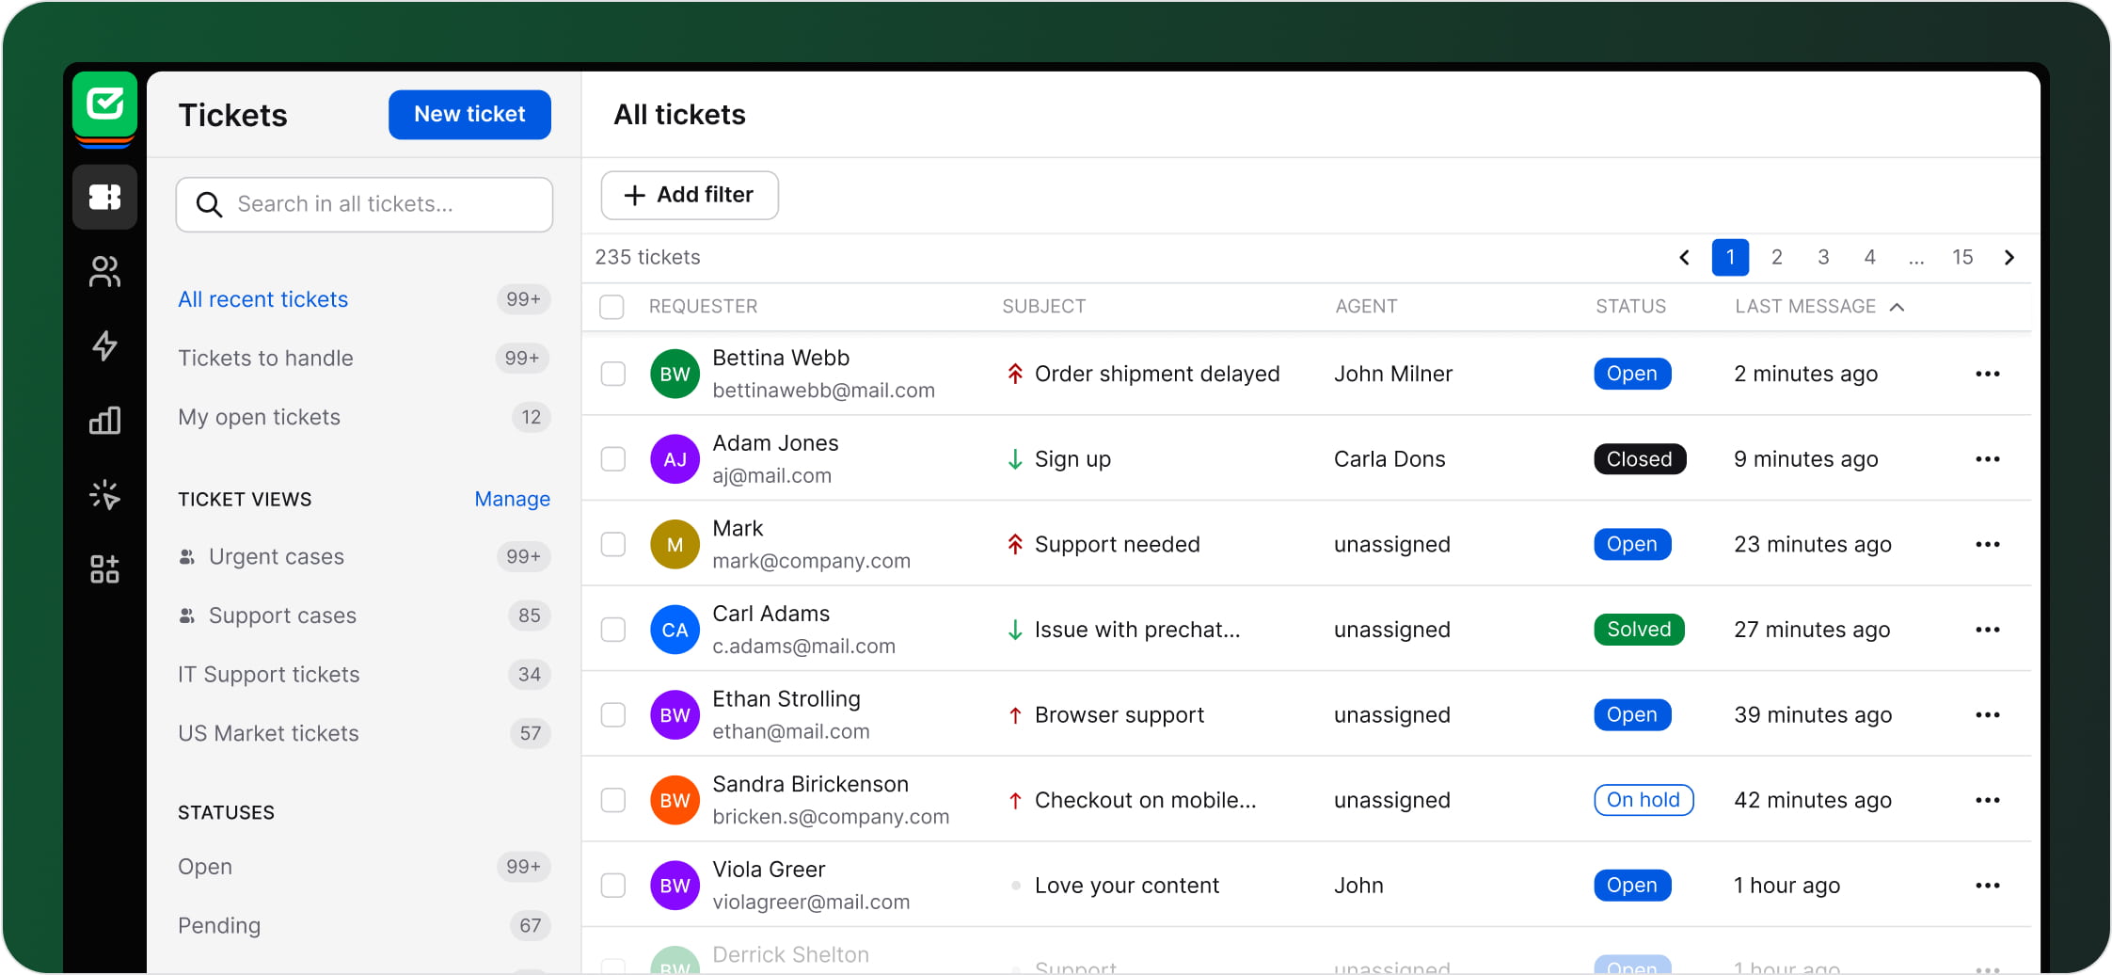Open the Add filter dropdown
This screenshot has height=975, width=2112.
coord(689,195)
